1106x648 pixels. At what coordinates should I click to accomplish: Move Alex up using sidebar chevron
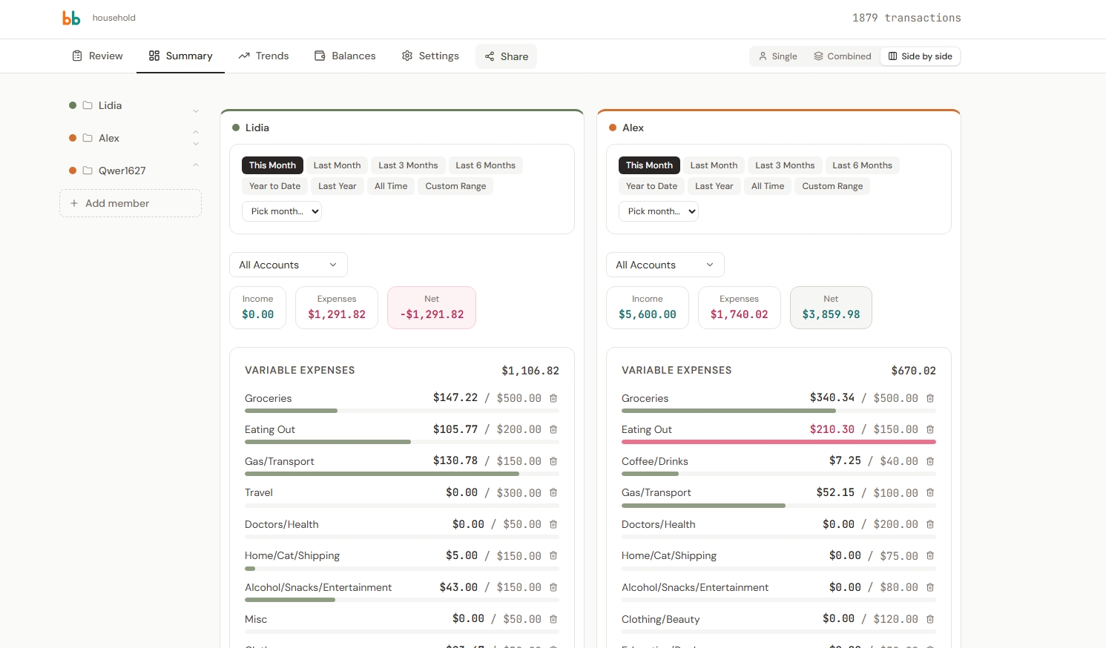tap(196, 132)
